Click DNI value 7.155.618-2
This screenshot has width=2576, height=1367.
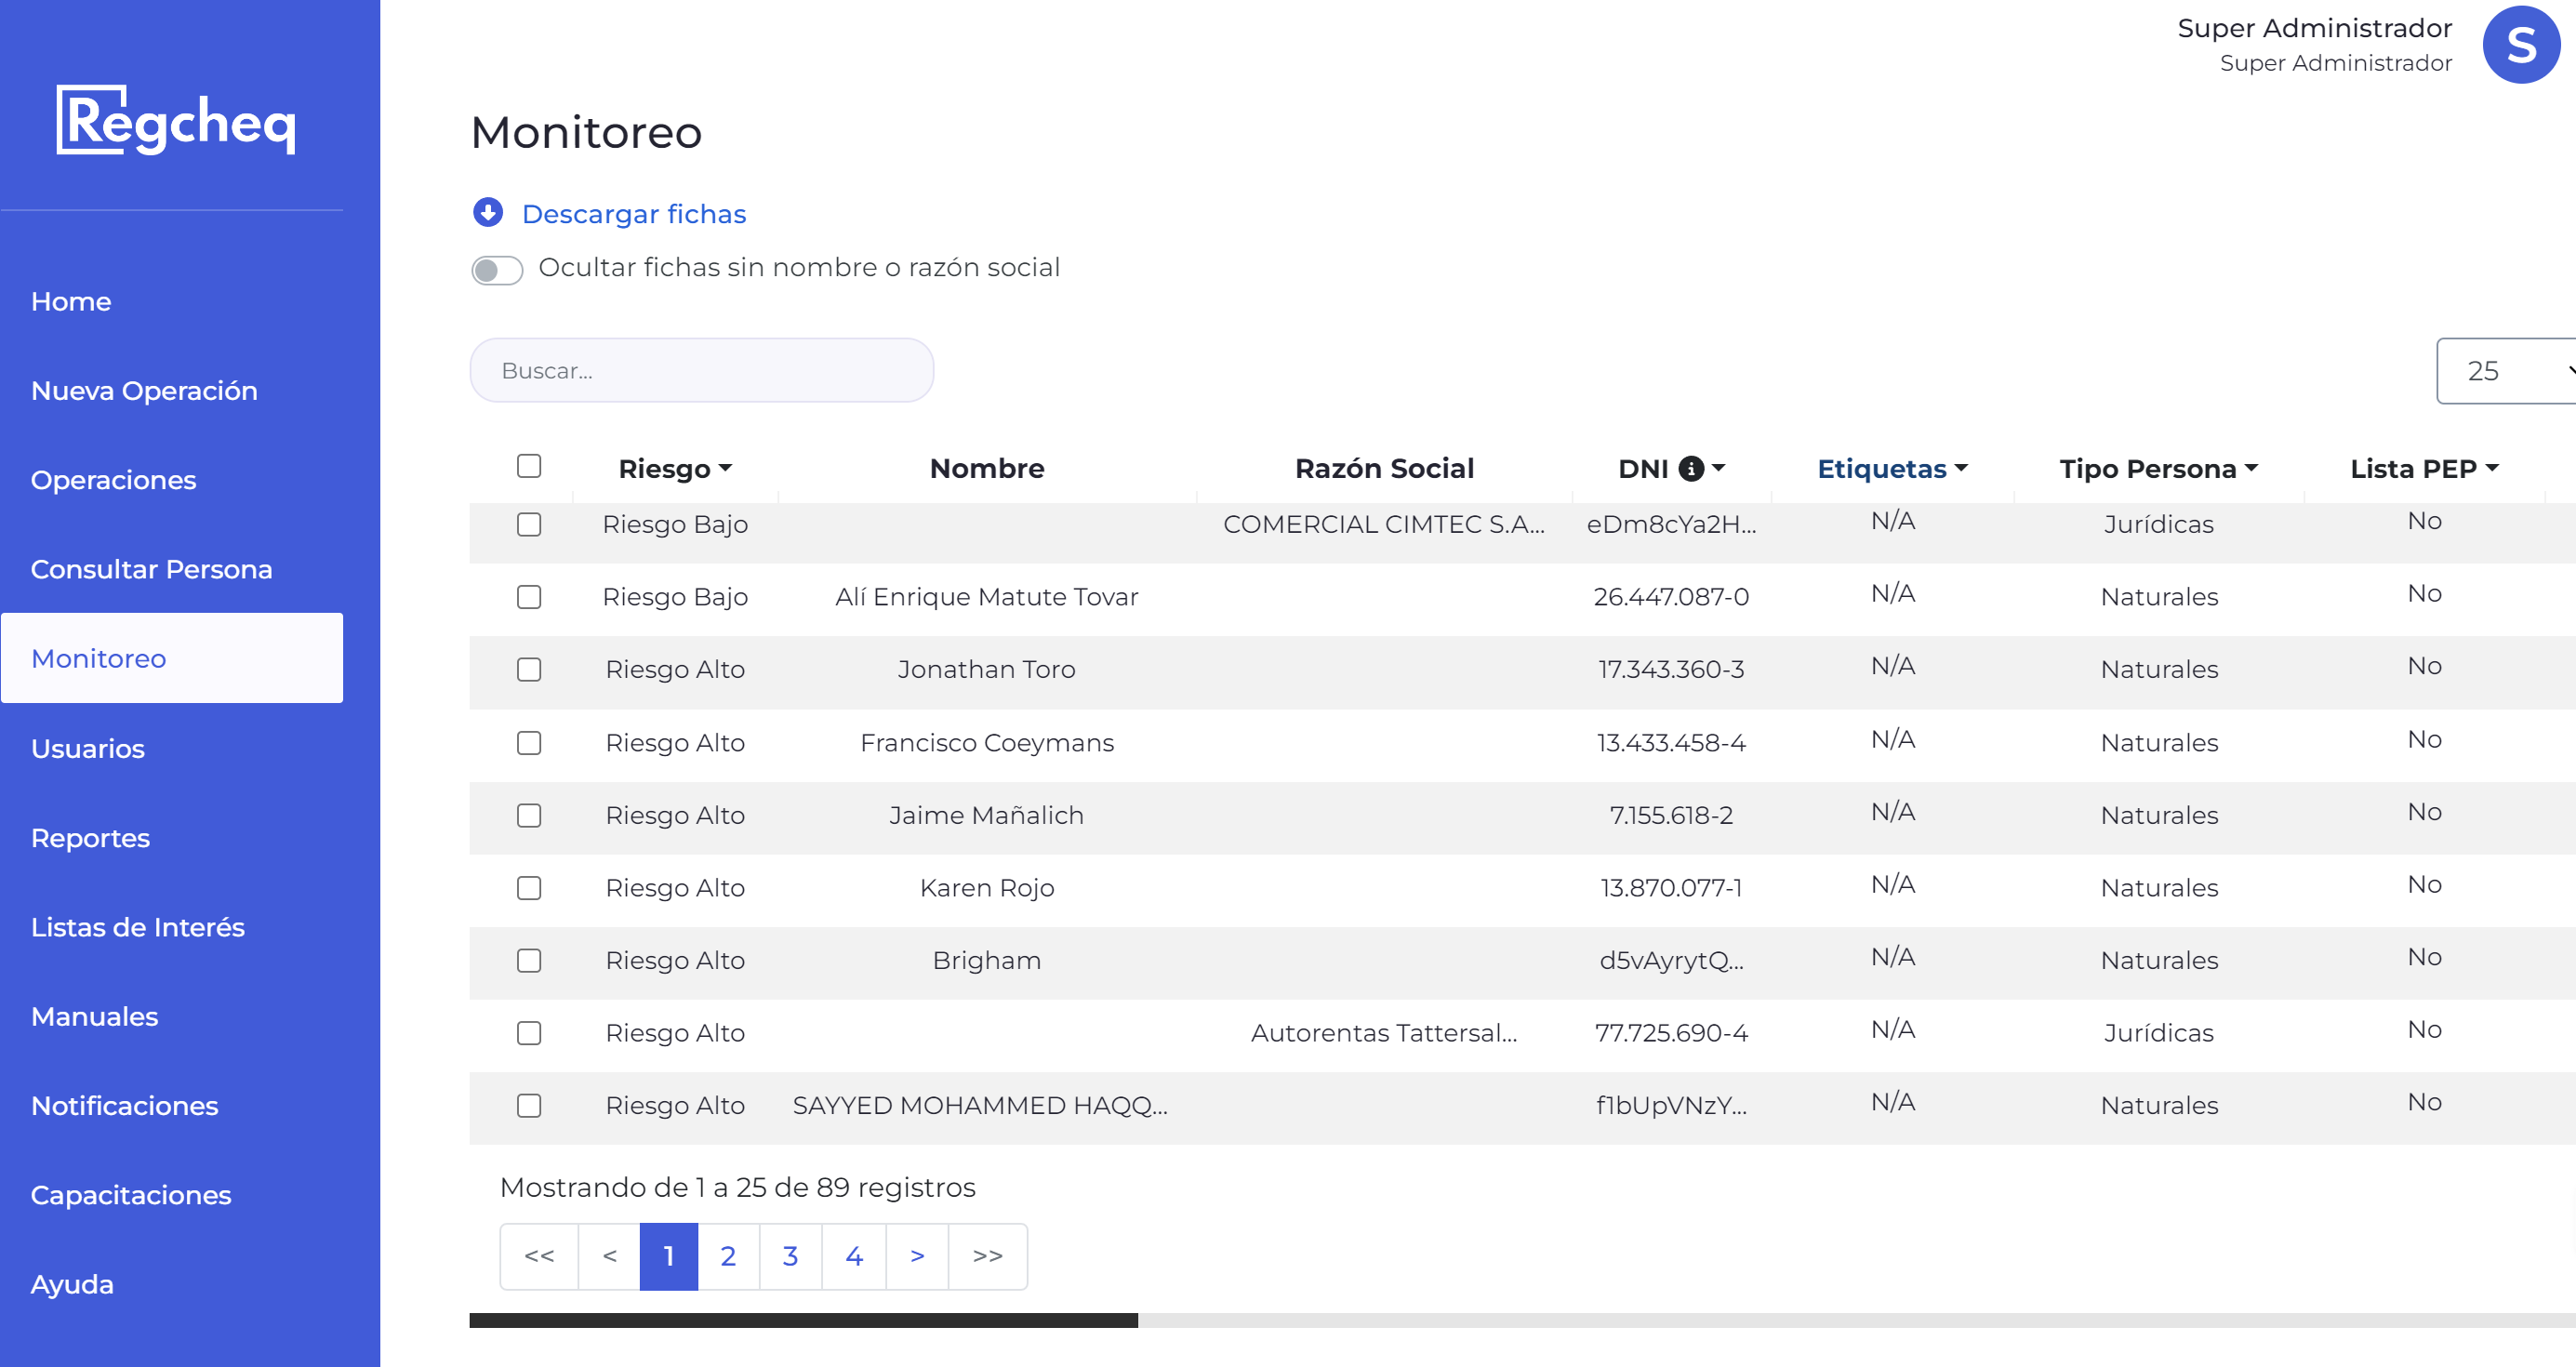[x=1671, y=815]
